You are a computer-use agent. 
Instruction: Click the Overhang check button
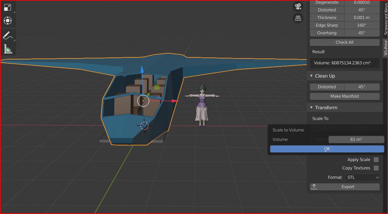pyautogui.click(x=327, y=33)
